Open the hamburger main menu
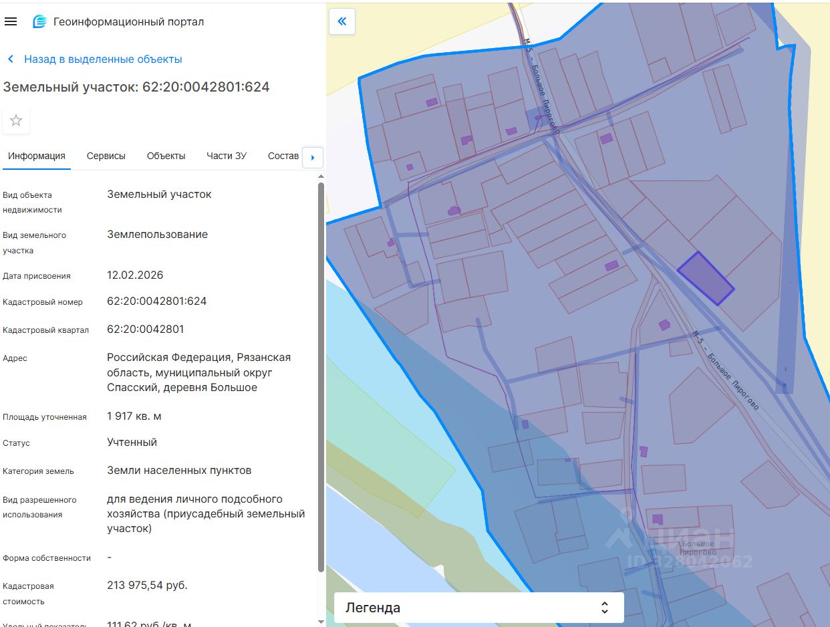830x627 pixels. [11, 21]
